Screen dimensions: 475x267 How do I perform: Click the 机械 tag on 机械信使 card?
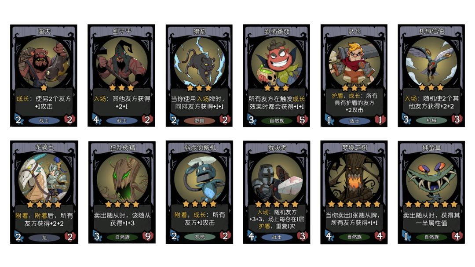click(431, 120)
